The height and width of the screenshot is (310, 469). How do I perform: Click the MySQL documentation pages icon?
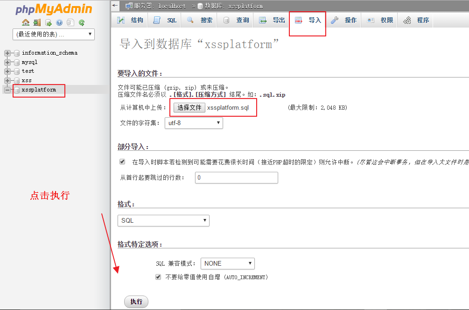[x=70, y=22]
